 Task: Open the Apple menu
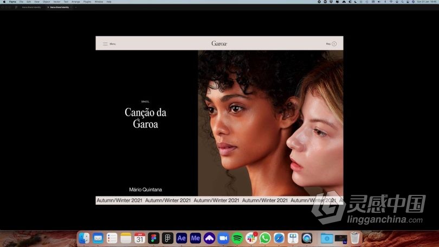(4, 2)
